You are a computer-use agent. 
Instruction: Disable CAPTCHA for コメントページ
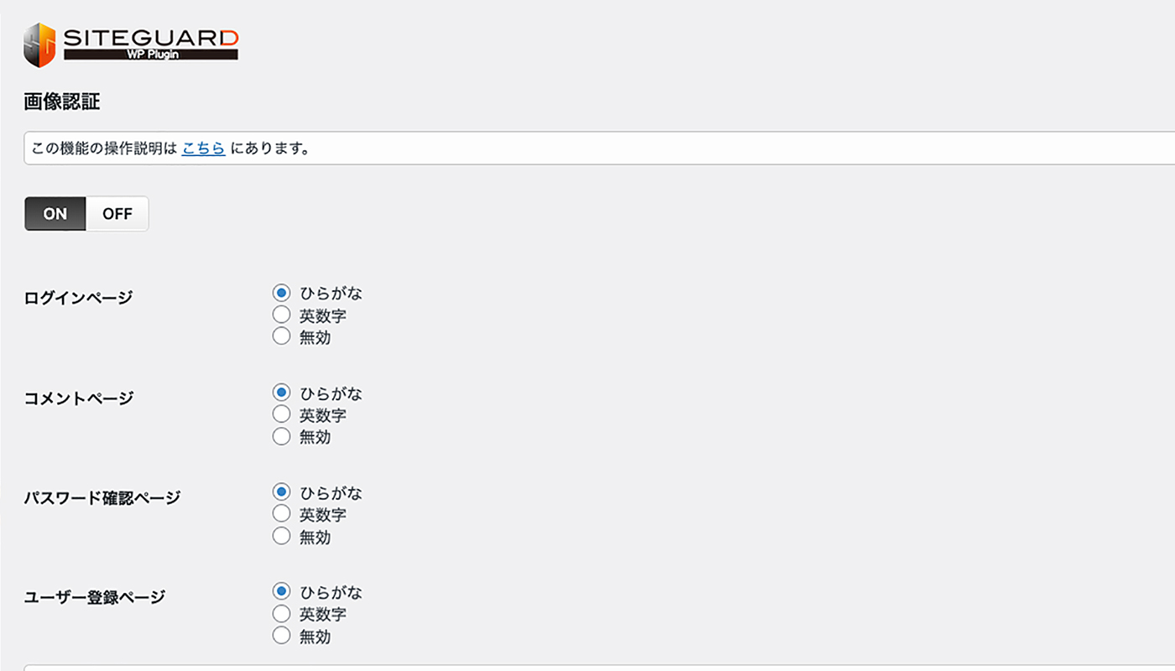point(281,435)
